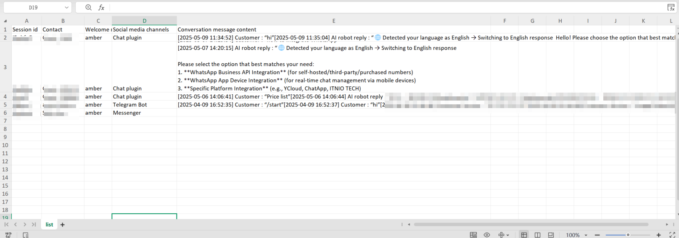Go to the last sheet tab arrow
Image resolution: width=679 pixels, height=238 pixels.
[x=34, y=225]
